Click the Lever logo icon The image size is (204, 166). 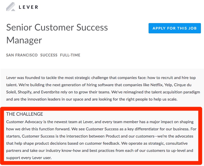pos(11,7)
